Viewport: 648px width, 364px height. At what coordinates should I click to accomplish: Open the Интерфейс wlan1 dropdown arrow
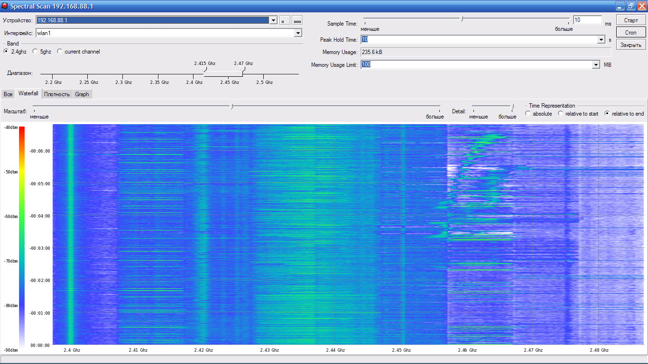click(x=298, y=33)
